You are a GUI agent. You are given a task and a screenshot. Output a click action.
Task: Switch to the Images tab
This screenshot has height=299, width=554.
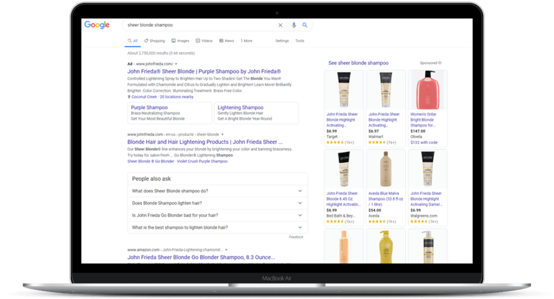[180, 41]
